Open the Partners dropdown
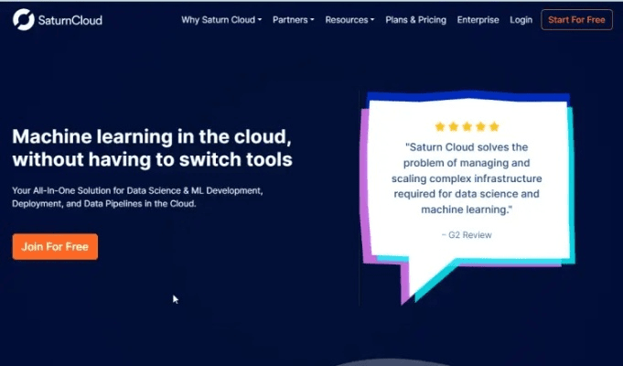 pos(293,19)
